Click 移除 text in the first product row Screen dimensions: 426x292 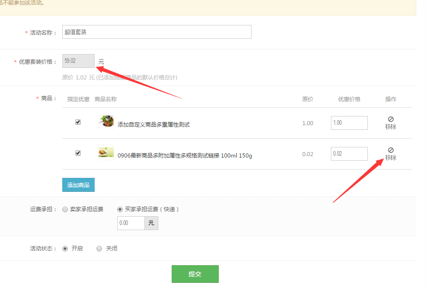[390, 127]
